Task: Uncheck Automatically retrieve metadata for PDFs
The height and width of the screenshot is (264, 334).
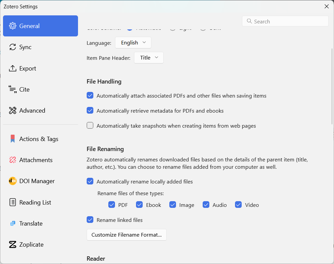Action: (x=90, y=111)
